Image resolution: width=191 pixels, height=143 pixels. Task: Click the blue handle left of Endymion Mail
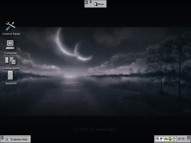click(x=2, y=137)
